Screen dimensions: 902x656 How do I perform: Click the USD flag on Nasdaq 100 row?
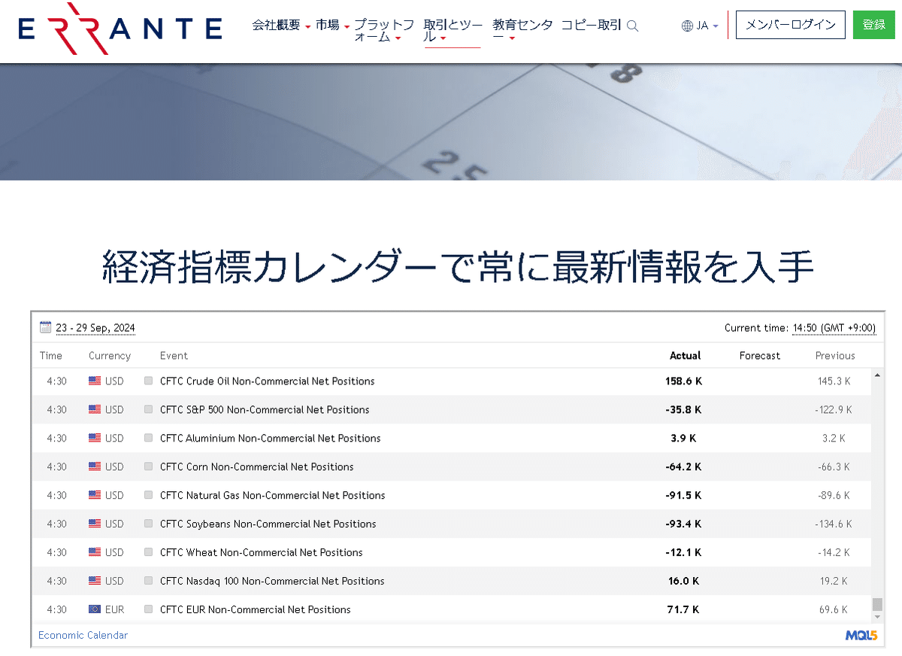tap(93, 581)
